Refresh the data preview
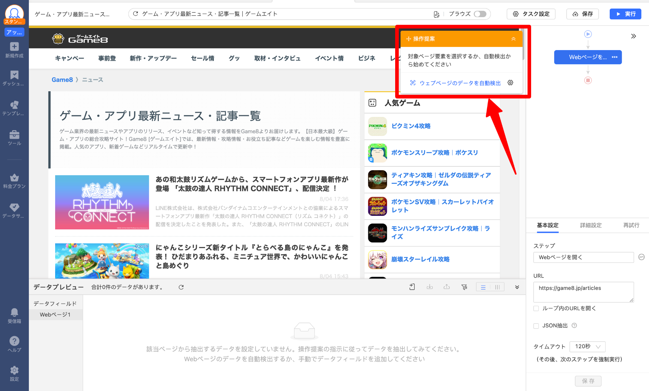Viewport: 649px width, 391px height. (x=181, y=287)
